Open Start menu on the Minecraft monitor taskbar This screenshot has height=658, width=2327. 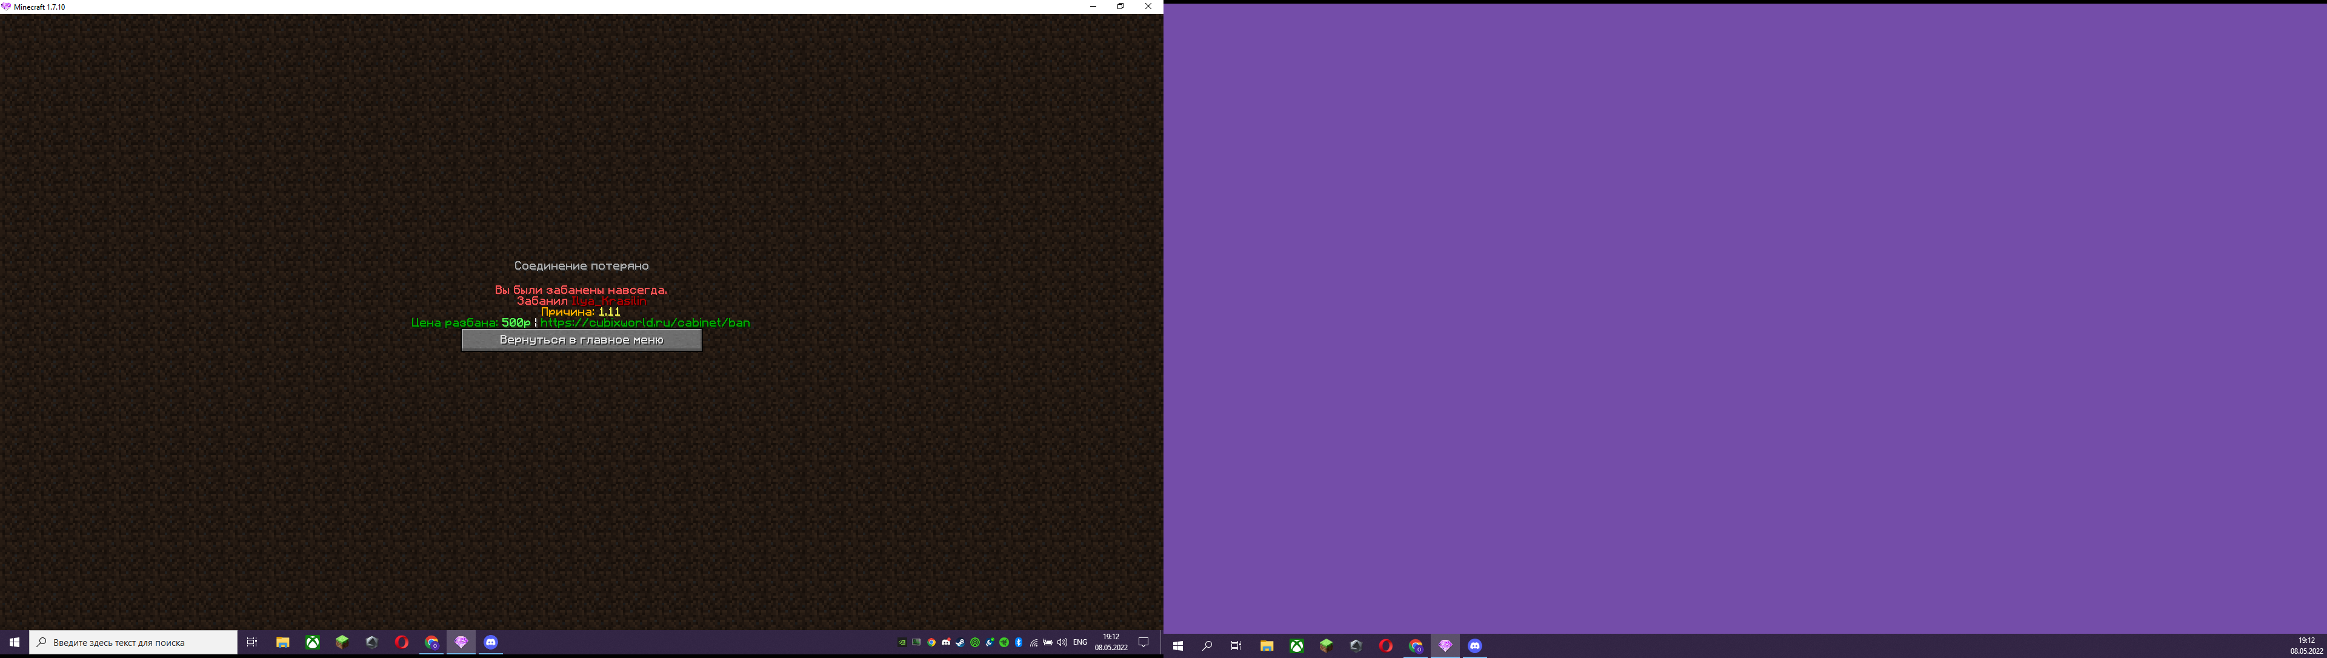pyautogui.click(x=15, y=643)
